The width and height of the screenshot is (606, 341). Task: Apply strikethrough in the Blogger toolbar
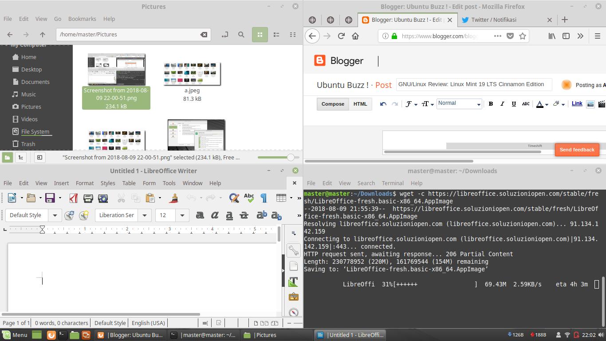tap(526, 103)
